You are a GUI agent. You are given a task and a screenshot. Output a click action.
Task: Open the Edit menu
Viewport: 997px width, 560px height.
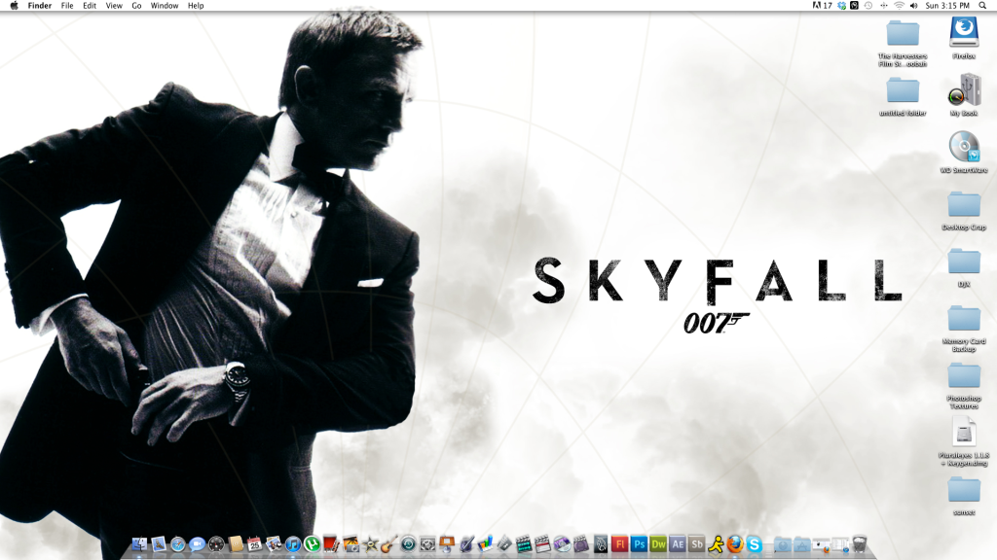(90, 6)
